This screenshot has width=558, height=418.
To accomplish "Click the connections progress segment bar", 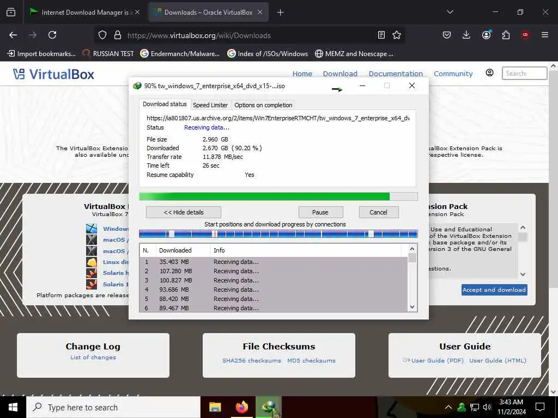I will (278, 234).
